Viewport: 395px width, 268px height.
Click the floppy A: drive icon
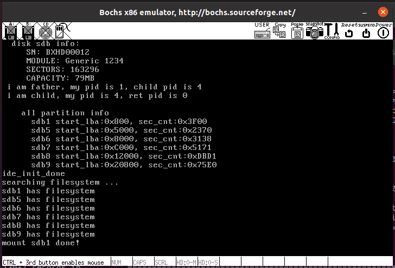coord(11,31)
